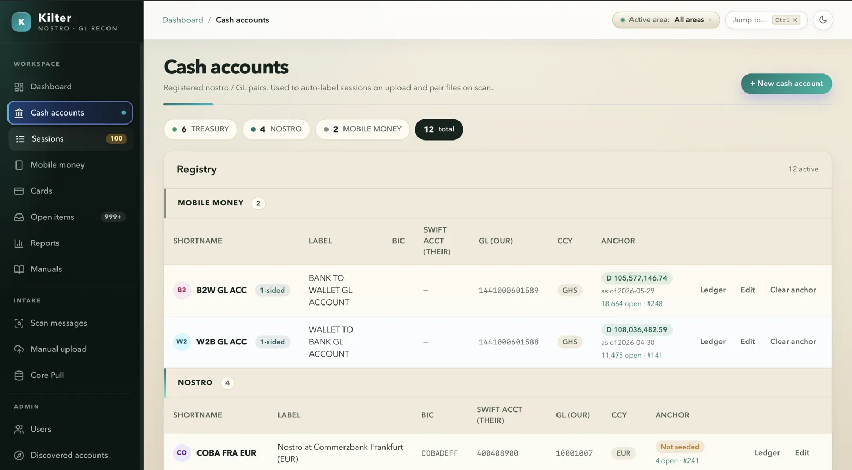Screen dimensions: 852x470
Task: Edit the COBA FRA EUR account
Action: 802,453
